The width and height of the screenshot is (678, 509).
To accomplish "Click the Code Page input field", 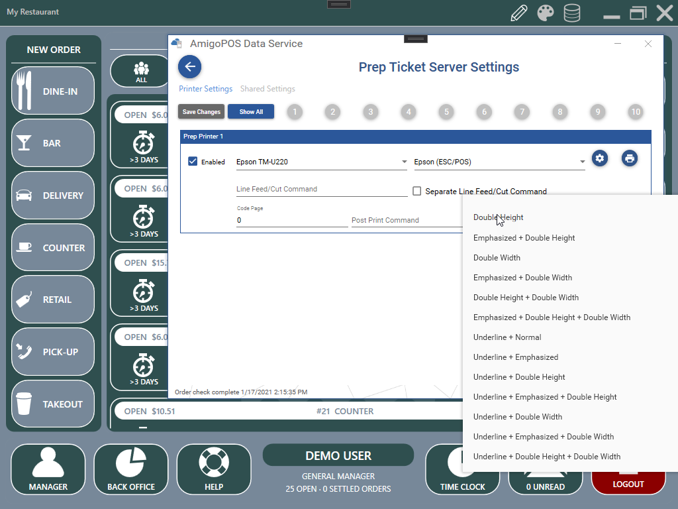I will coord(291,220).
